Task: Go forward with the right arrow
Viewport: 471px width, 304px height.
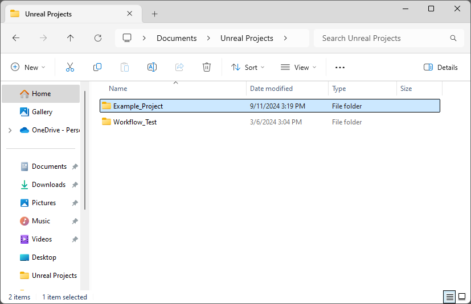Action: click(43, 38)
